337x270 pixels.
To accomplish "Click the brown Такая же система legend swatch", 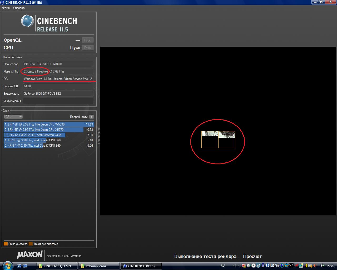I will pyautogui.click(x=31, y=244).
